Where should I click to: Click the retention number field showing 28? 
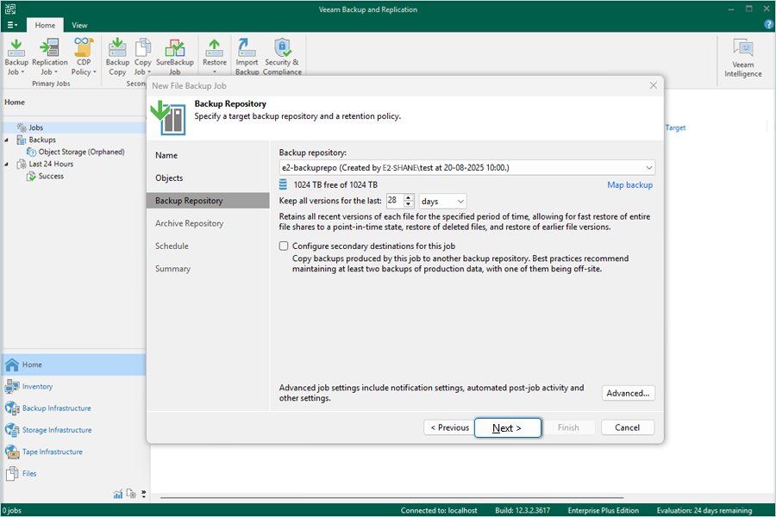[x=395, y=201]
